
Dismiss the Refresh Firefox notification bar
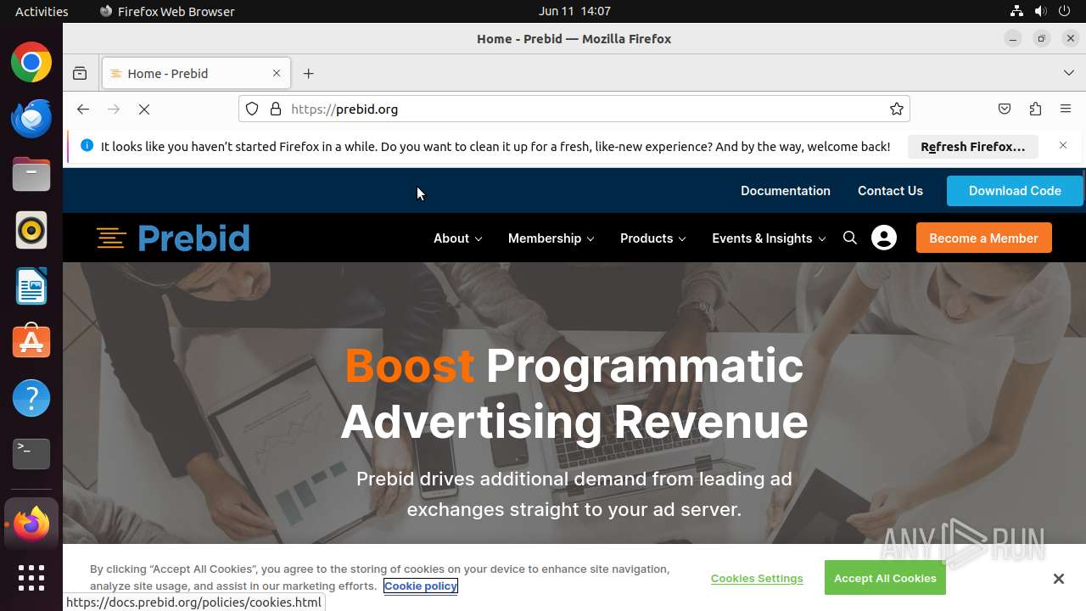coord(1063,146)
